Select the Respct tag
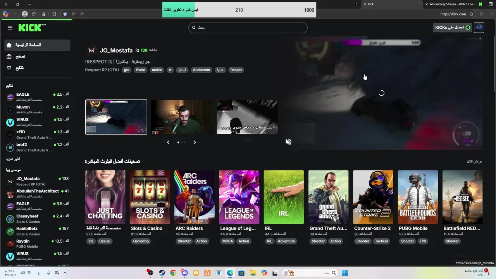The image size is (496, 279). click(236, 70)
